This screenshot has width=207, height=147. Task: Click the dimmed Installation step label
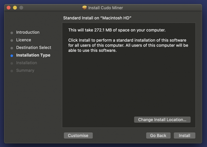26,63
